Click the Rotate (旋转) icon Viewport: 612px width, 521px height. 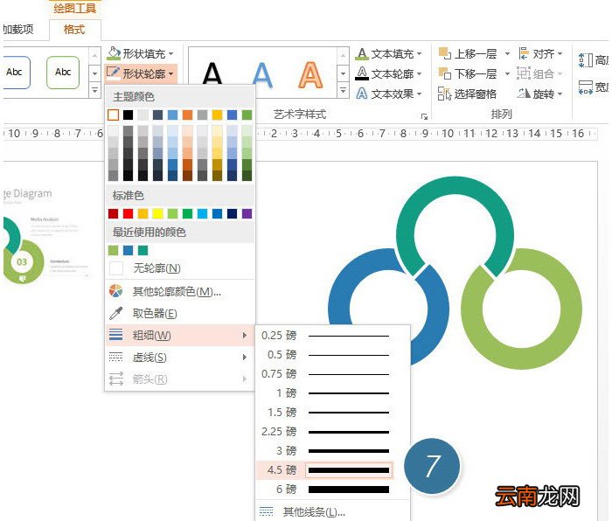tap(524, 94)
